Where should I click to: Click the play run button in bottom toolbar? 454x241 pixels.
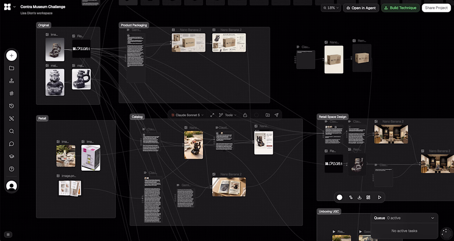[x=379, y=197]
